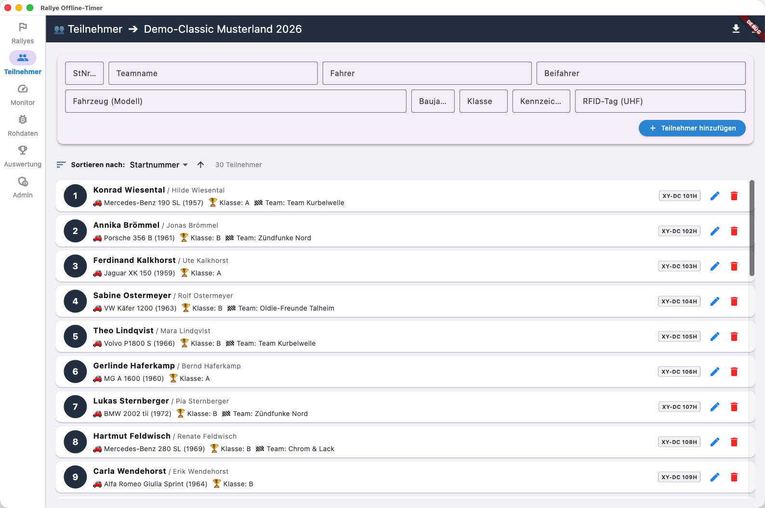Focus the RFID-Tag (UHF) field
This screenshot has width=765, height=508.
pyautogui.click(x=660, y=101)
